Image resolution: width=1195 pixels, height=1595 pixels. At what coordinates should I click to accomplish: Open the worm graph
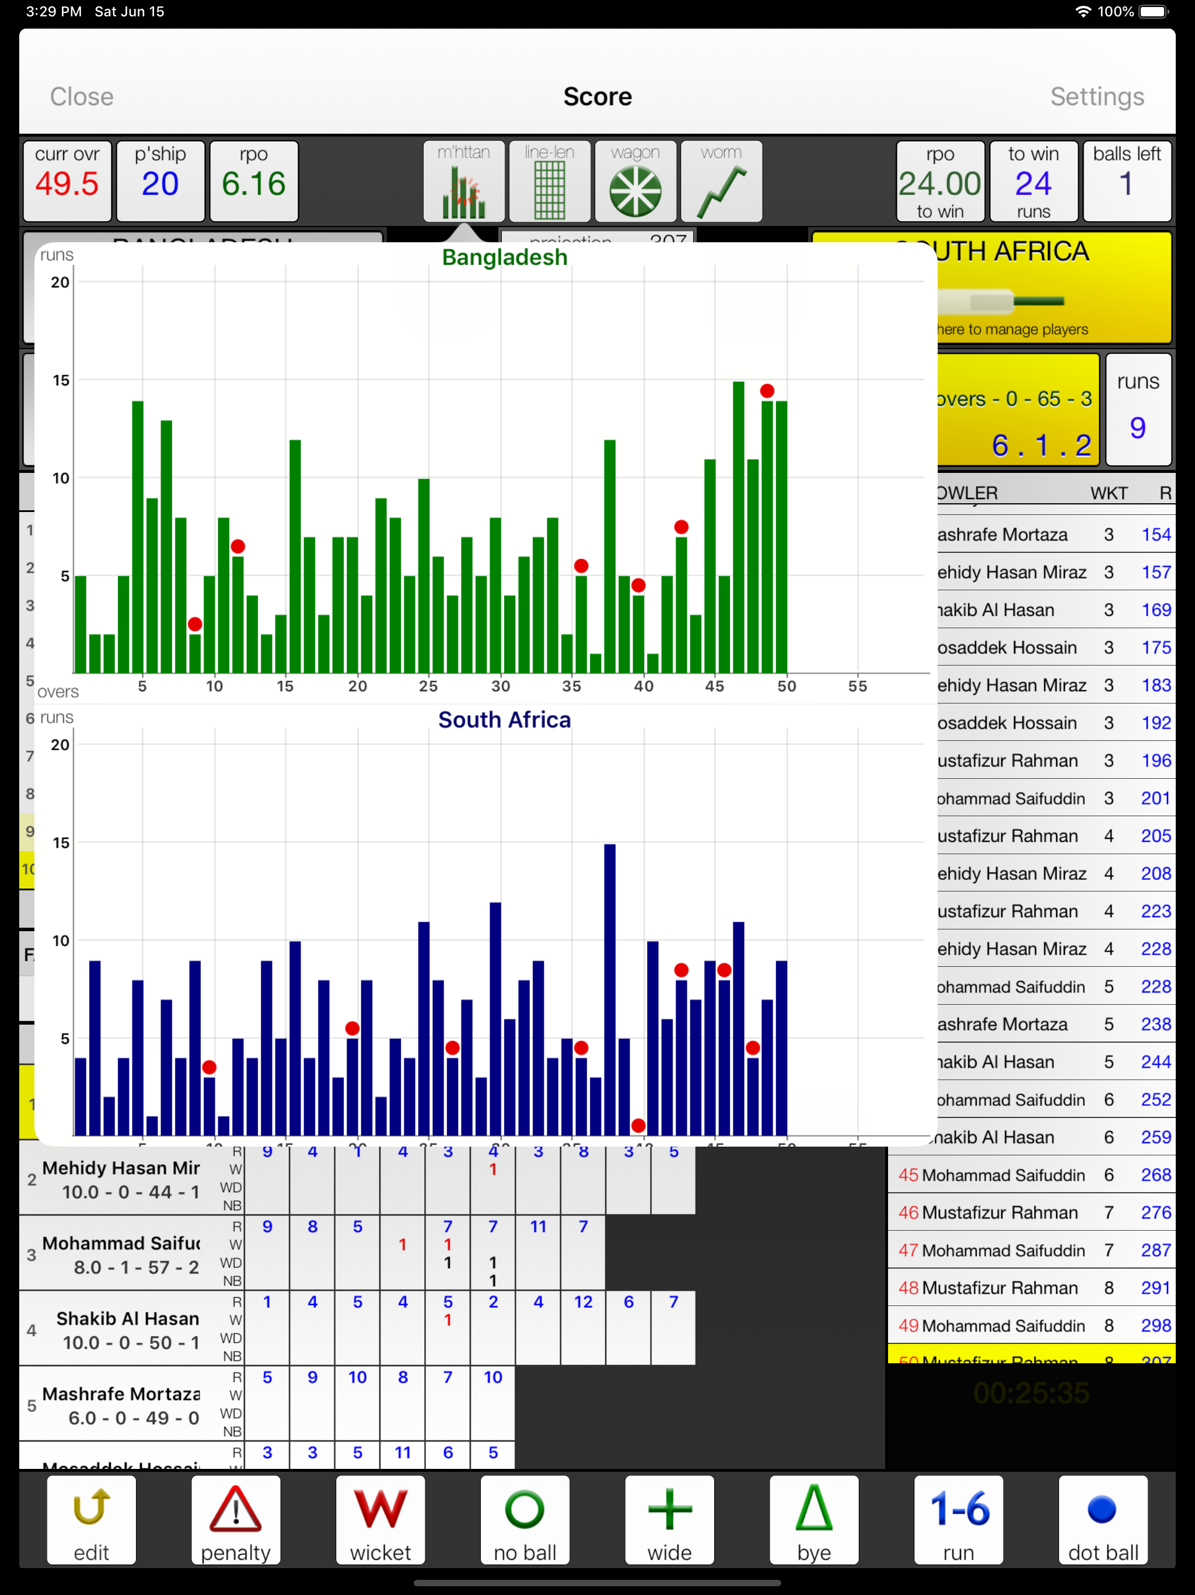point(721,181)
